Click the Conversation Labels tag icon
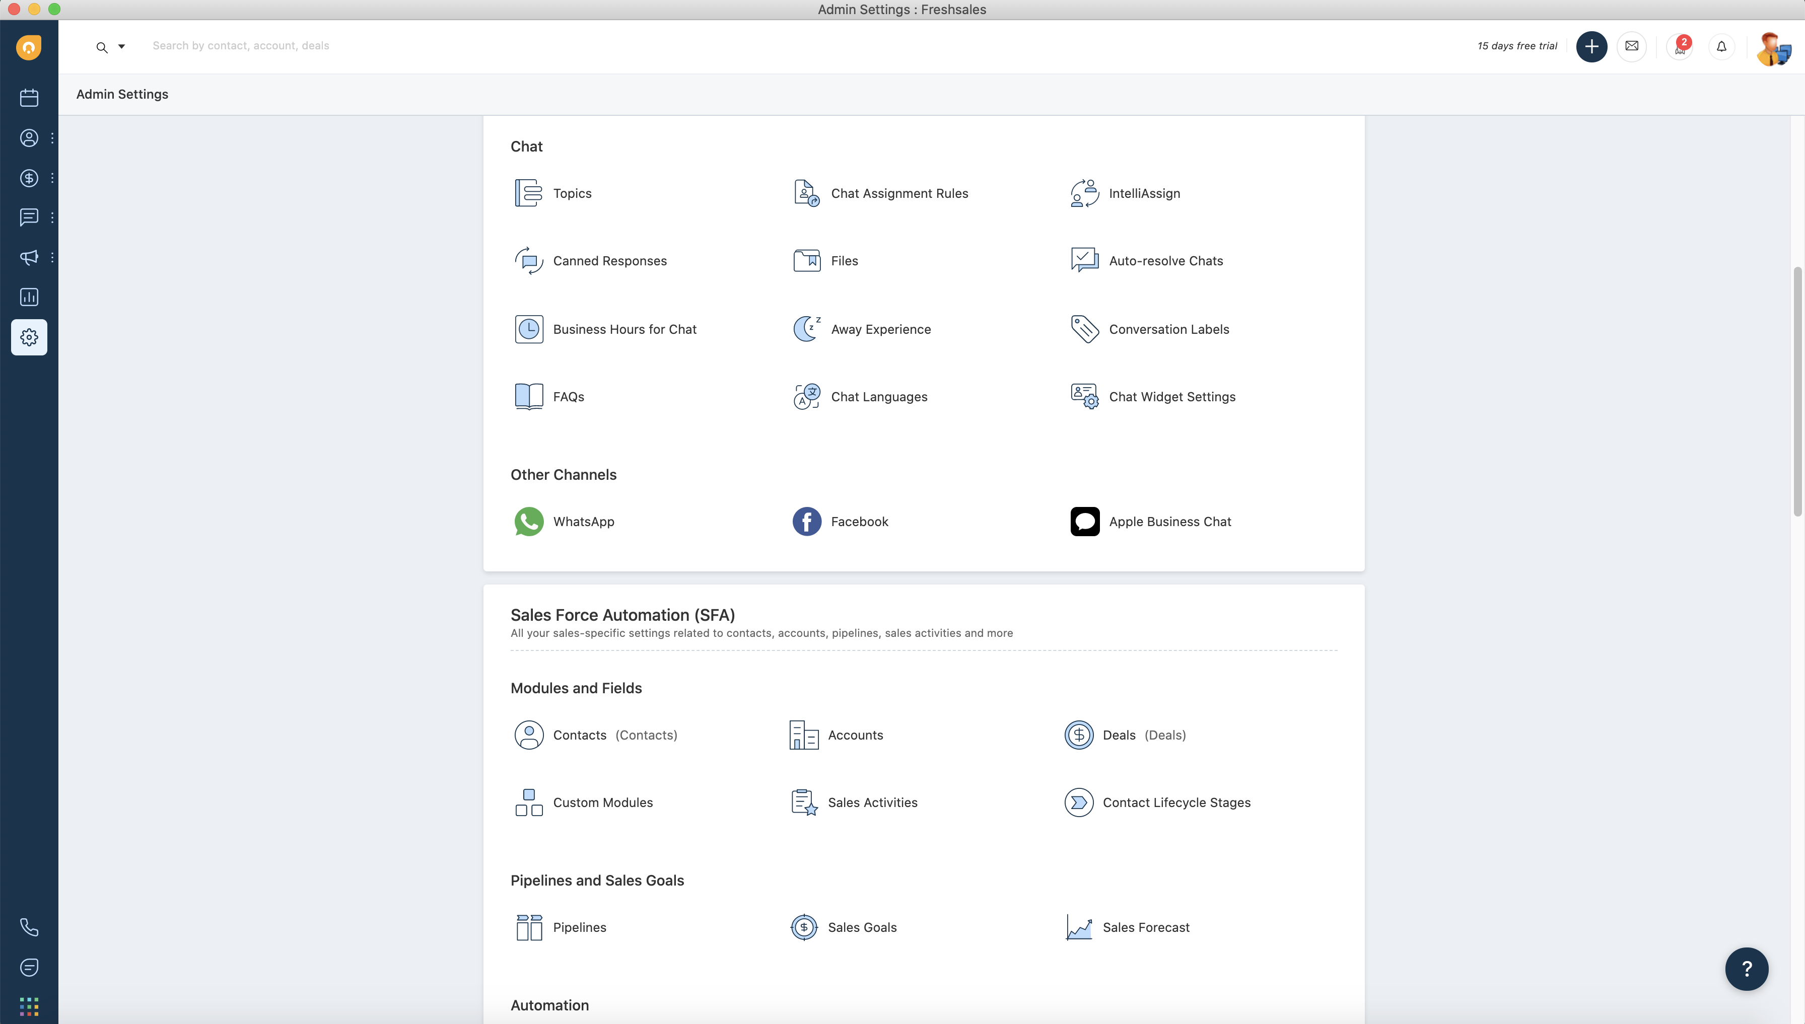This screenshot has width=1805, height=1024. click(1085, 328)
